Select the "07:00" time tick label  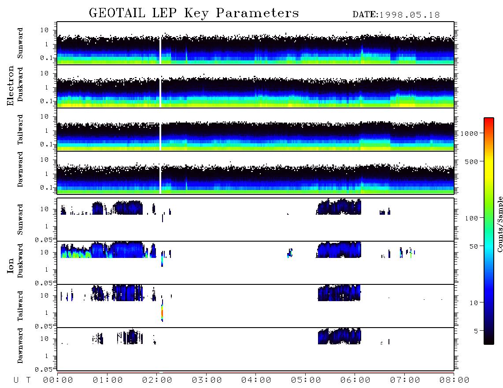coord(405,380)
